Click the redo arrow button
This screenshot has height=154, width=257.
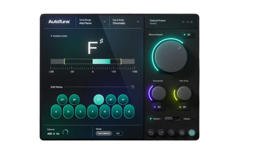(x=161, y=133)
